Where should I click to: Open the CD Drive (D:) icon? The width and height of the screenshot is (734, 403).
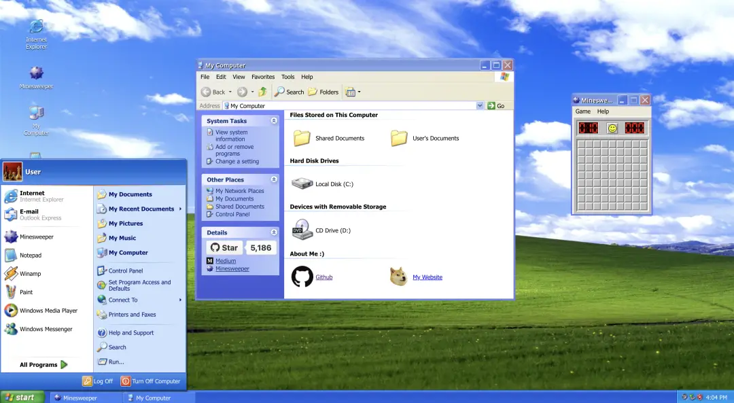pyautogui.click(x=302, y=230)
